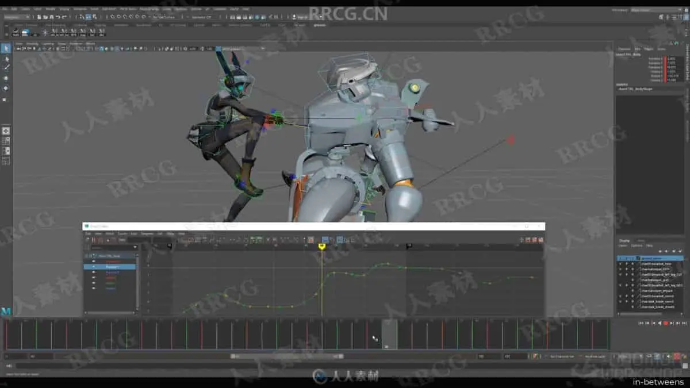Toggle select by hierarchy mode
Viewport: 690px width, 388px height.
click(x=82, y=17)
